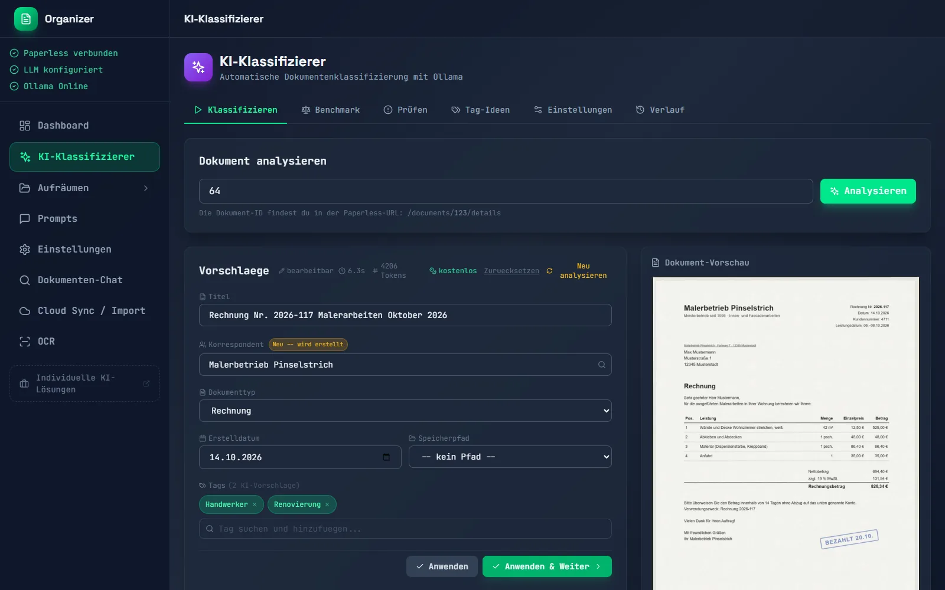Click the document preview thumbnail
Image resolution: width=945 pixels, height=590 pixels.
coord(786,434)
